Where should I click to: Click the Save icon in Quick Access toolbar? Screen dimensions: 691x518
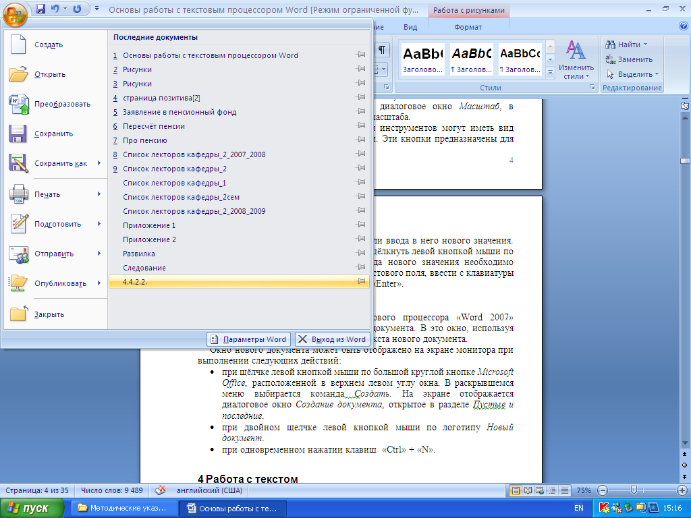click(40, 9)
